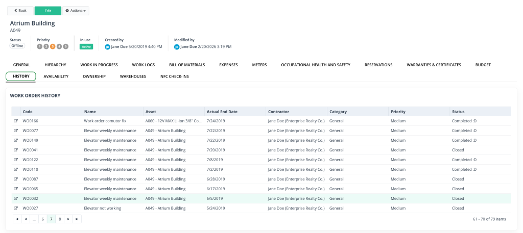Click the 'Elevator not working' name cell
Screen dimensions: 523x233
pyautogui.click(x=113, y=208)
